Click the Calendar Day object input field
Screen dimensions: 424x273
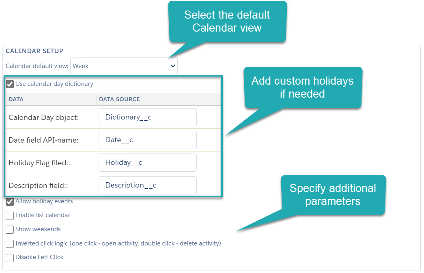pyautogui.click(x=147, y=117)
